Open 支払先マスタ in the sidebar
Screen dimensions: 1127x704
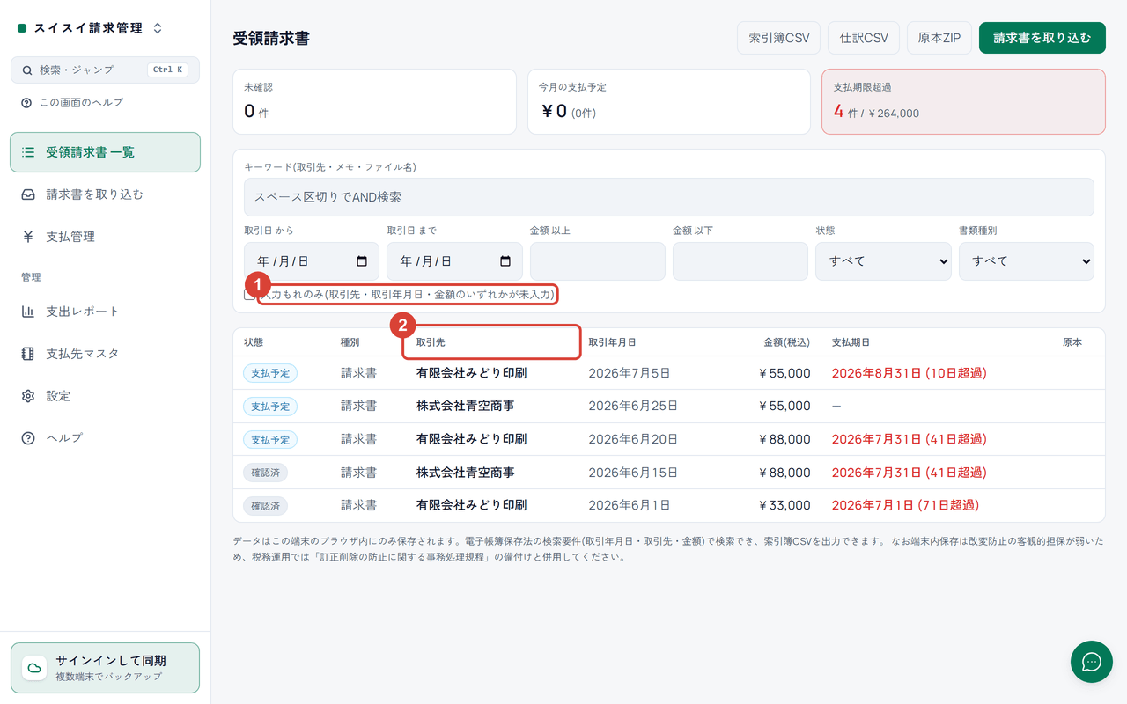(x=105, y=354)
